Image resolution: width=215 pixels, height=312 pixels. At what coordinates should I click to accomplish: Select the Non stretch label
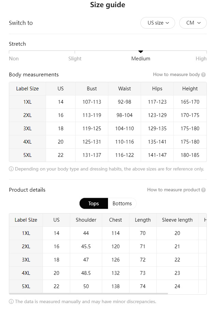pos(14,59)
